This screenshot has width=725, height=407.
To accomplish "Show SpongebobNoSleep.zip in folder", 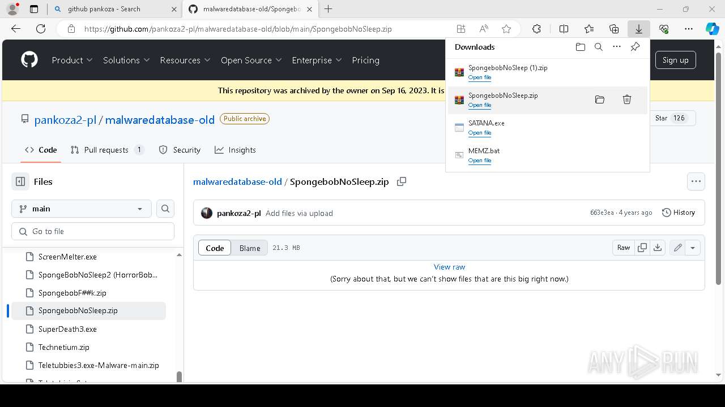I will tap(600, 99).
